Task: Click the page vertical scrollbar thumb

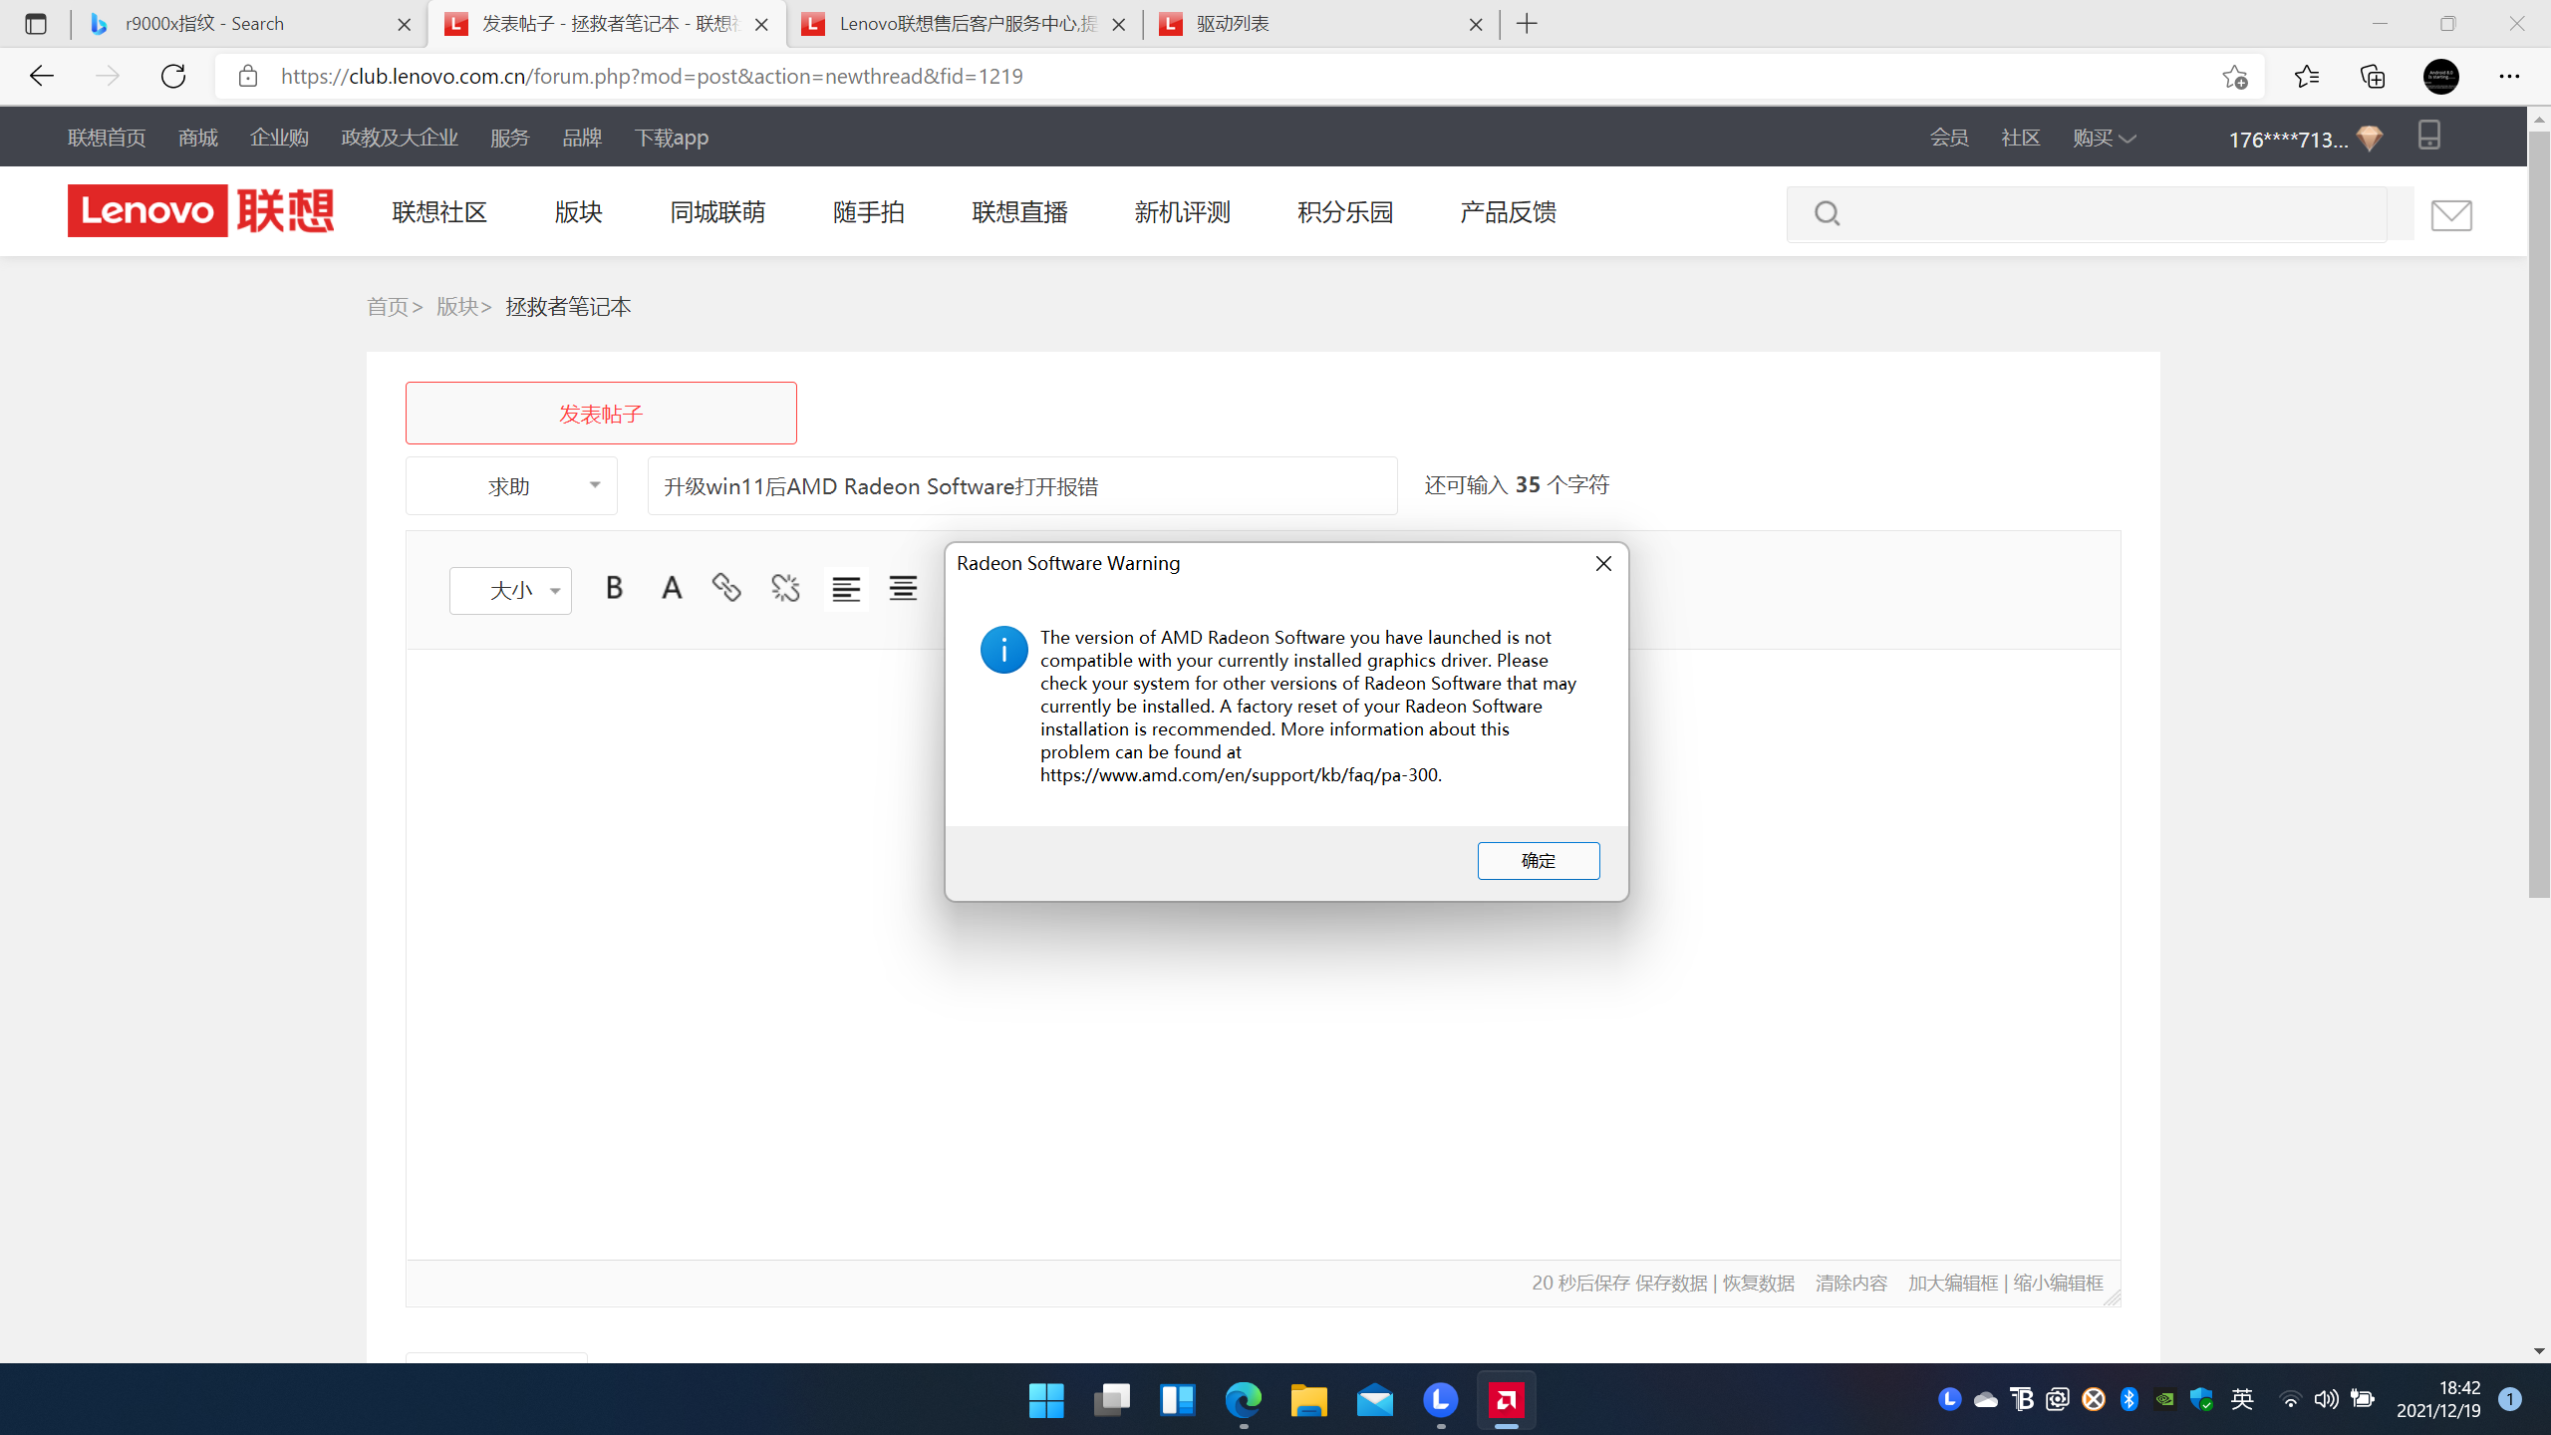Action: (x=2539, y=513)
